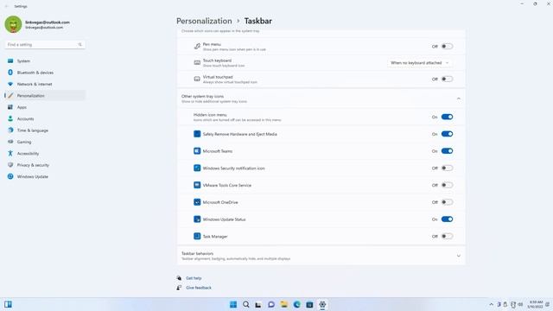
Task: Click the Get help icon
Action: coord(179,278)
